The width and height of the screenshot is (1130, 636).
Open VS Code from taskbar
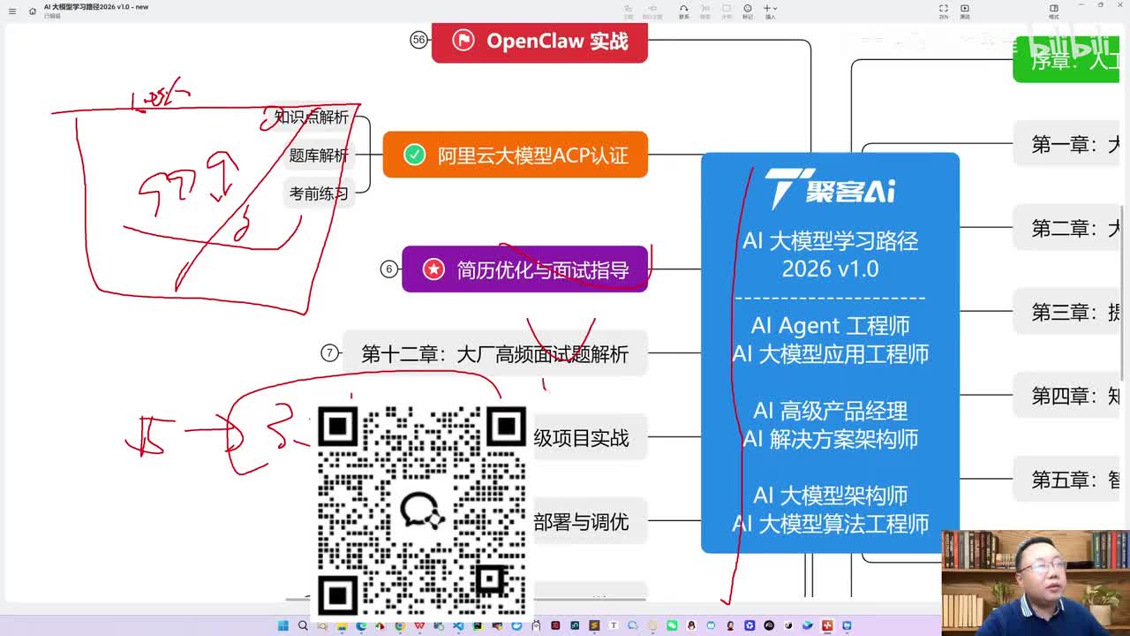click(458, 625)
